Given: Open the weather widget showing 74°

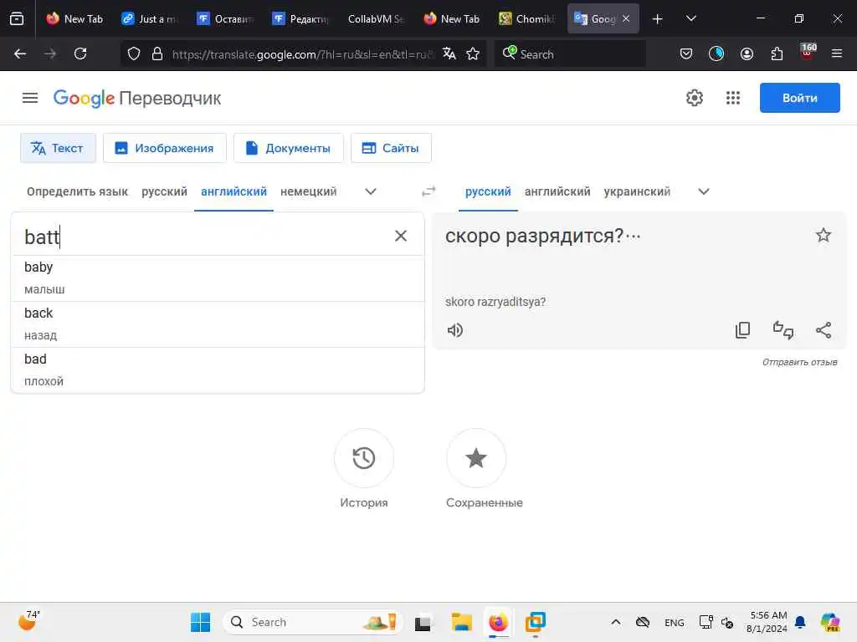Looking at the screenshot, I should pos(28,621).
